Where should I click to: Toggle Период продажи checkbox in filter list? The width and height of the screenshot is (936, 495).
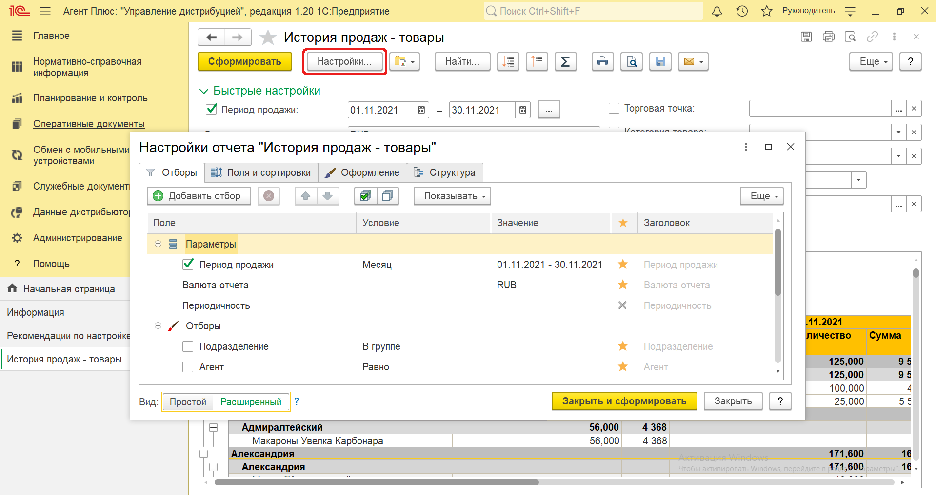tap(188, 264)
